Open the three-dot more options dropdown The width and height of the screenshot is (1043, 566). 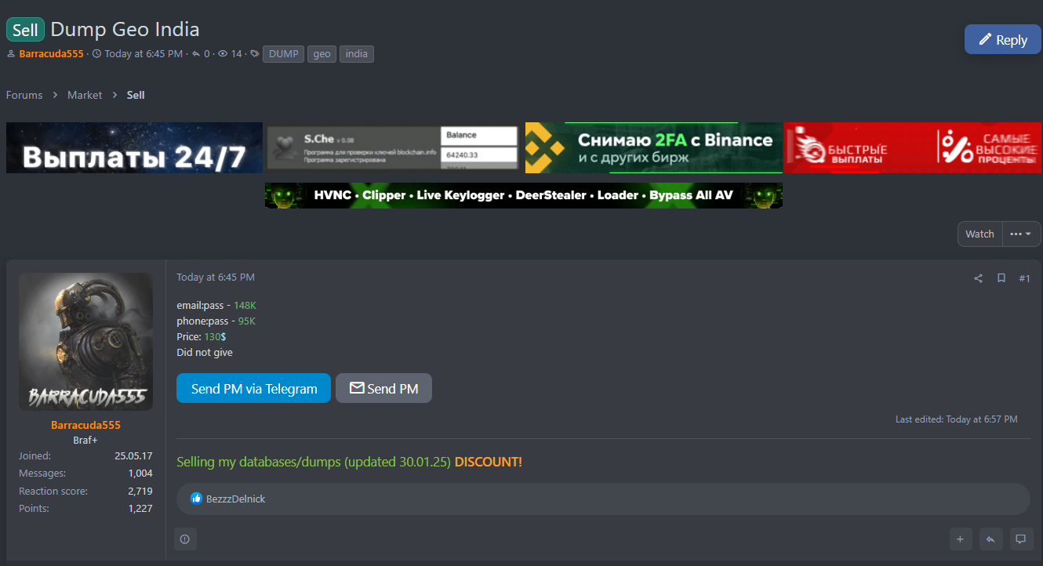click(1020, 234)
